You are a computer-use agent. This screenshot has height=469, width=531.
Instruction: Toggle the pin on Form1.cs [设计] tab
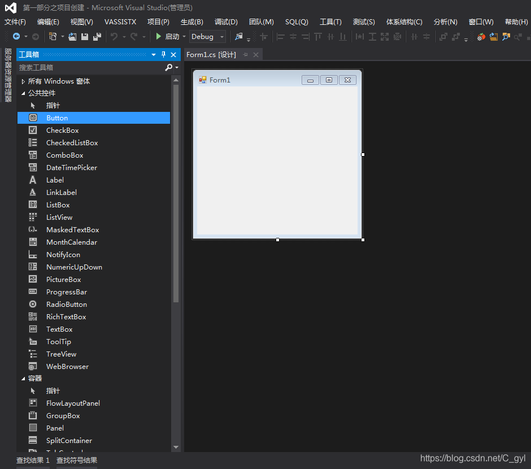[x=246, y=54]
